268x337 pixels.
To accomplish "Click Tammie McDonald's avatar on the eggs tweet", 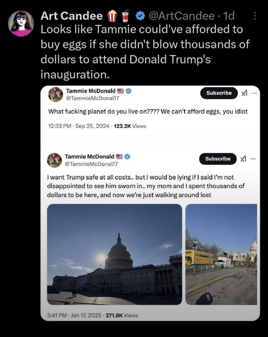I will (55, 94).
